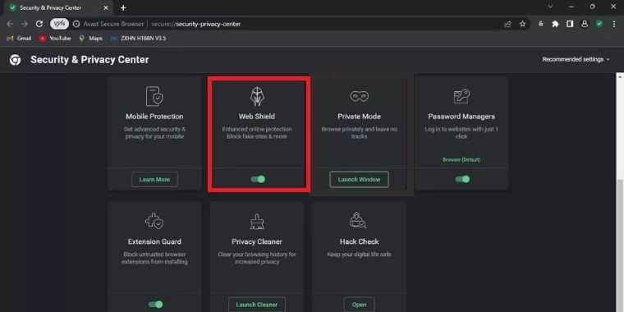Click 'Browse privately and leave no tracks' text
The height and width of the screenshot is (312, 624).
pos(359,133)
